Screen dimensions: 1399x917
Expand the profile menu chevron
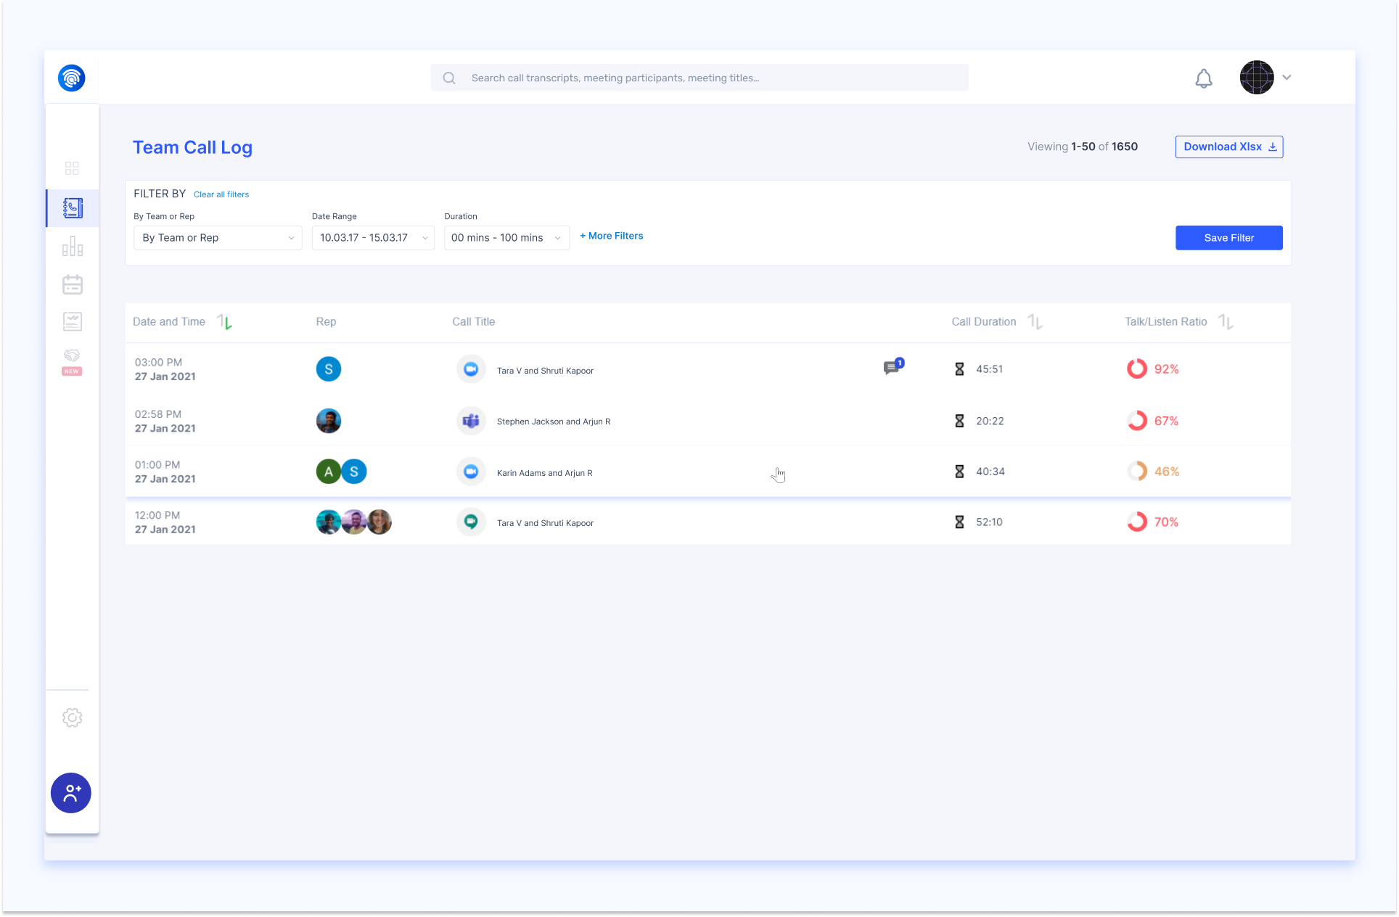coord(1287,78)
